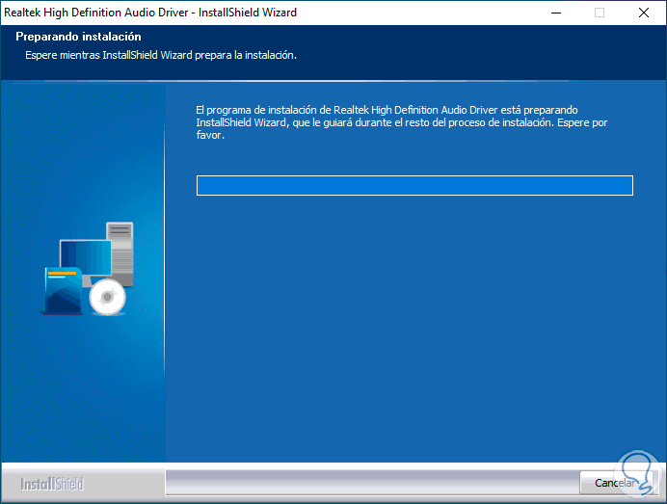Click the disabled maximize window button
Image resolution: width=667 pixels, height=504 pixels.
[x=600, y=13]
